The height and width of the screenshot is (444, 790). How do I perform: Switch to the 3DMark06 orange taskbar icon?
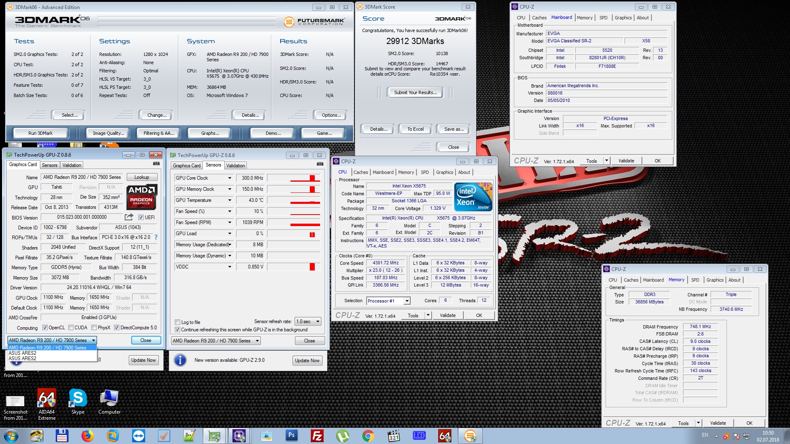click(470, 436)
